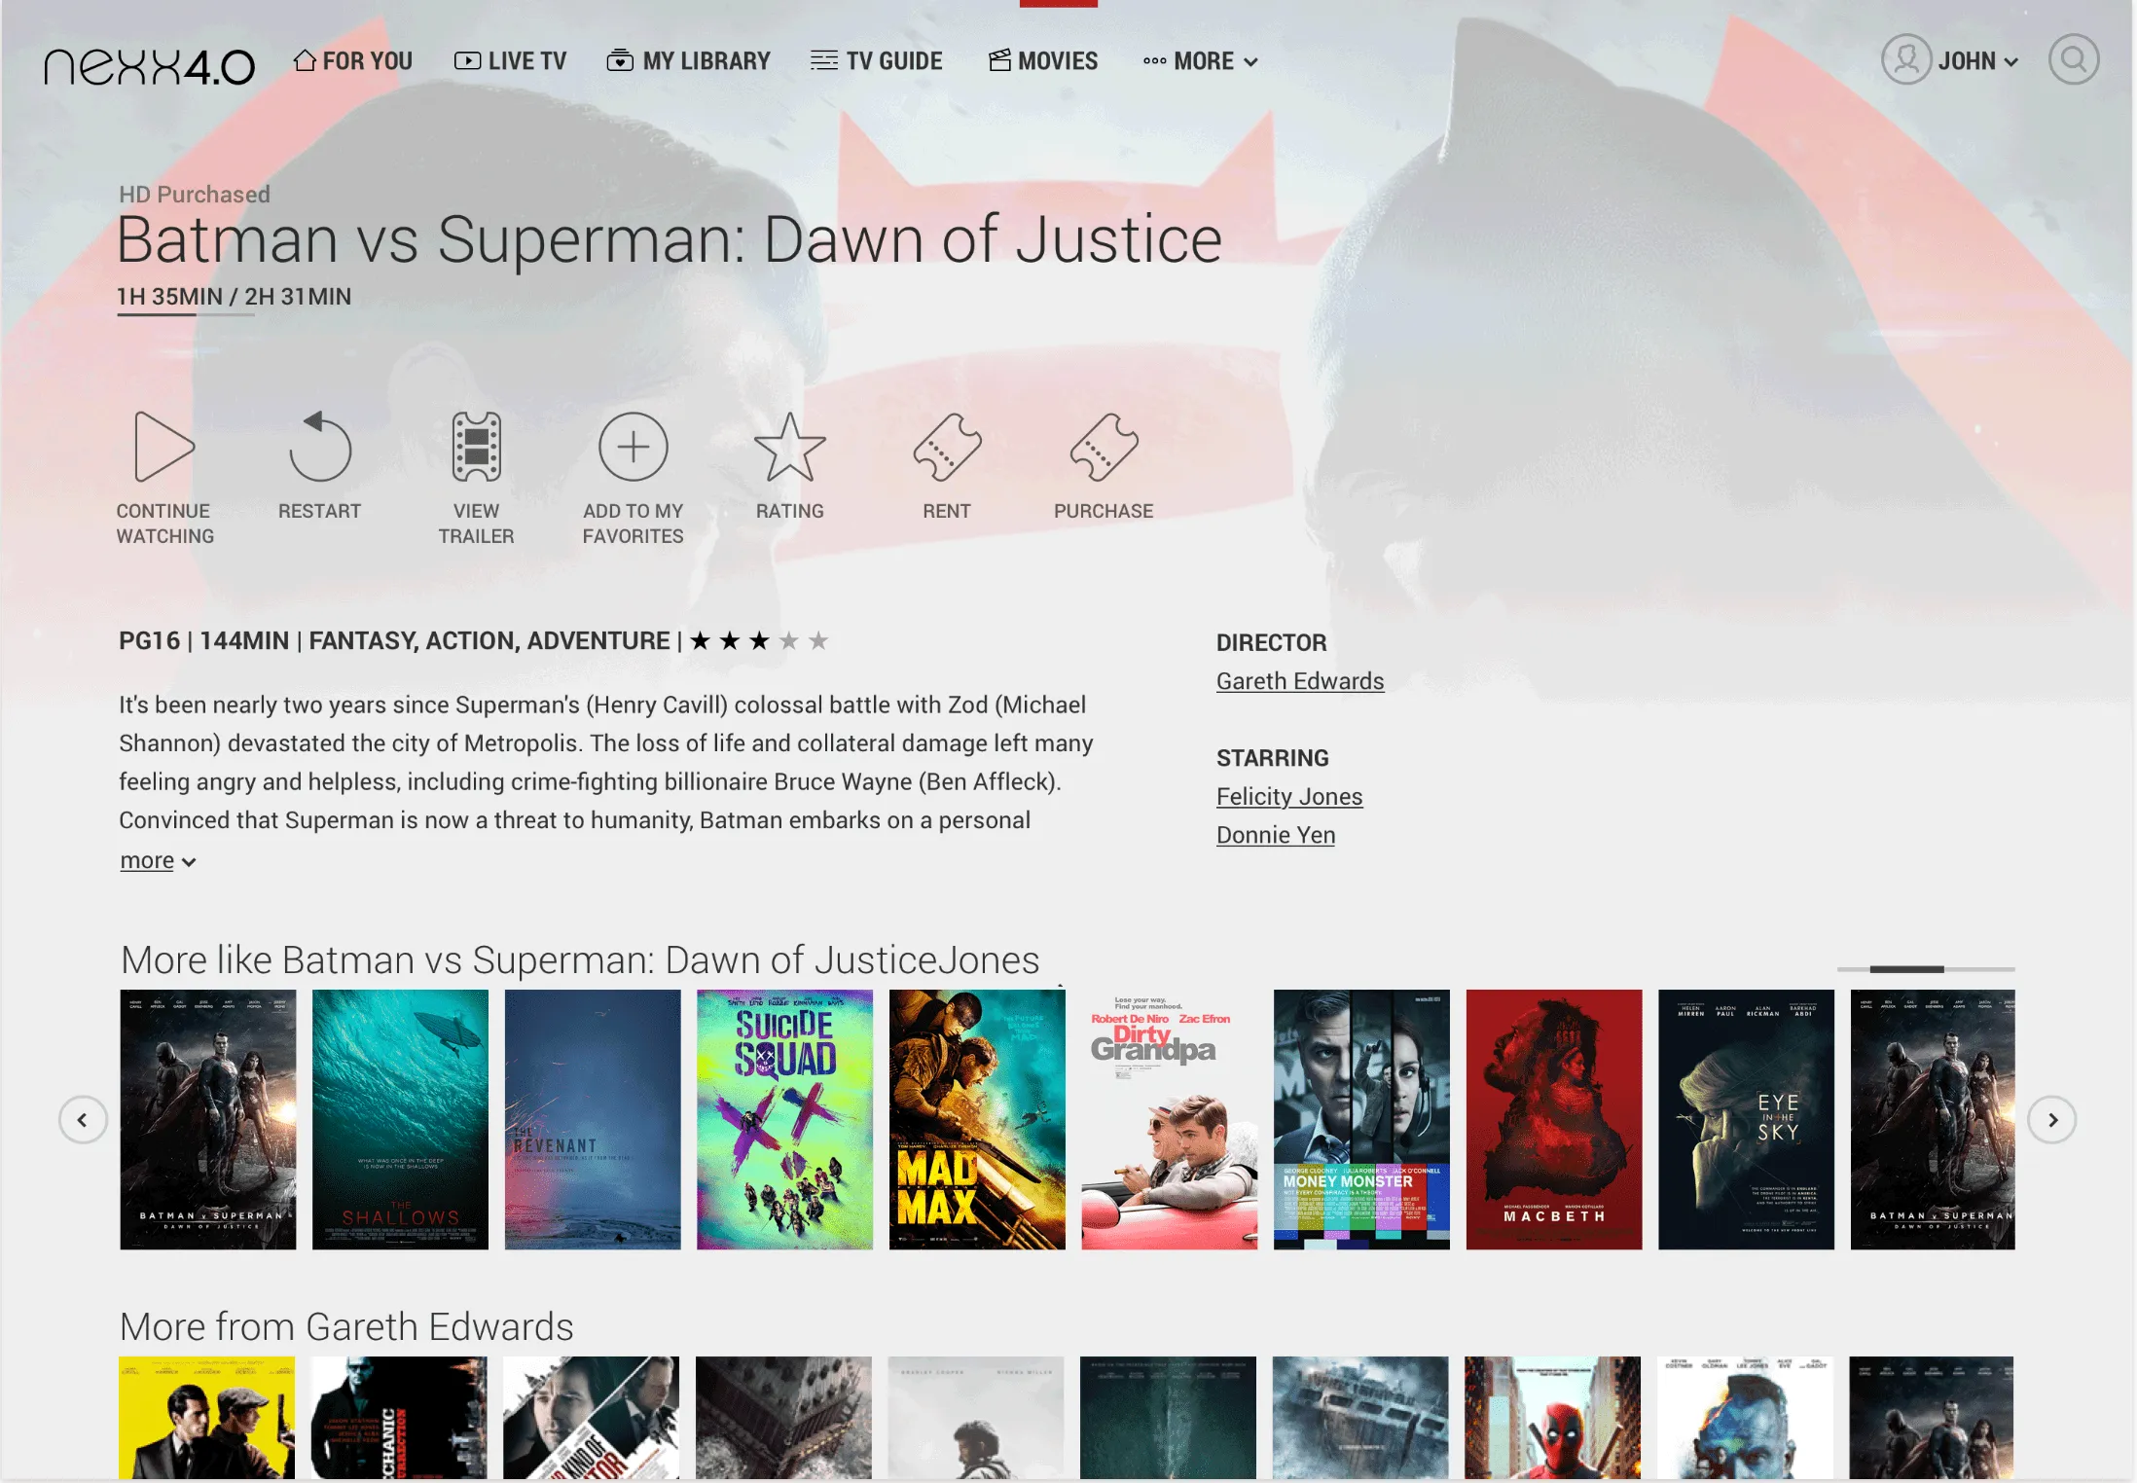Click the third star in rating
This screenshot has width=2137, height=1483.
(759, 640)
